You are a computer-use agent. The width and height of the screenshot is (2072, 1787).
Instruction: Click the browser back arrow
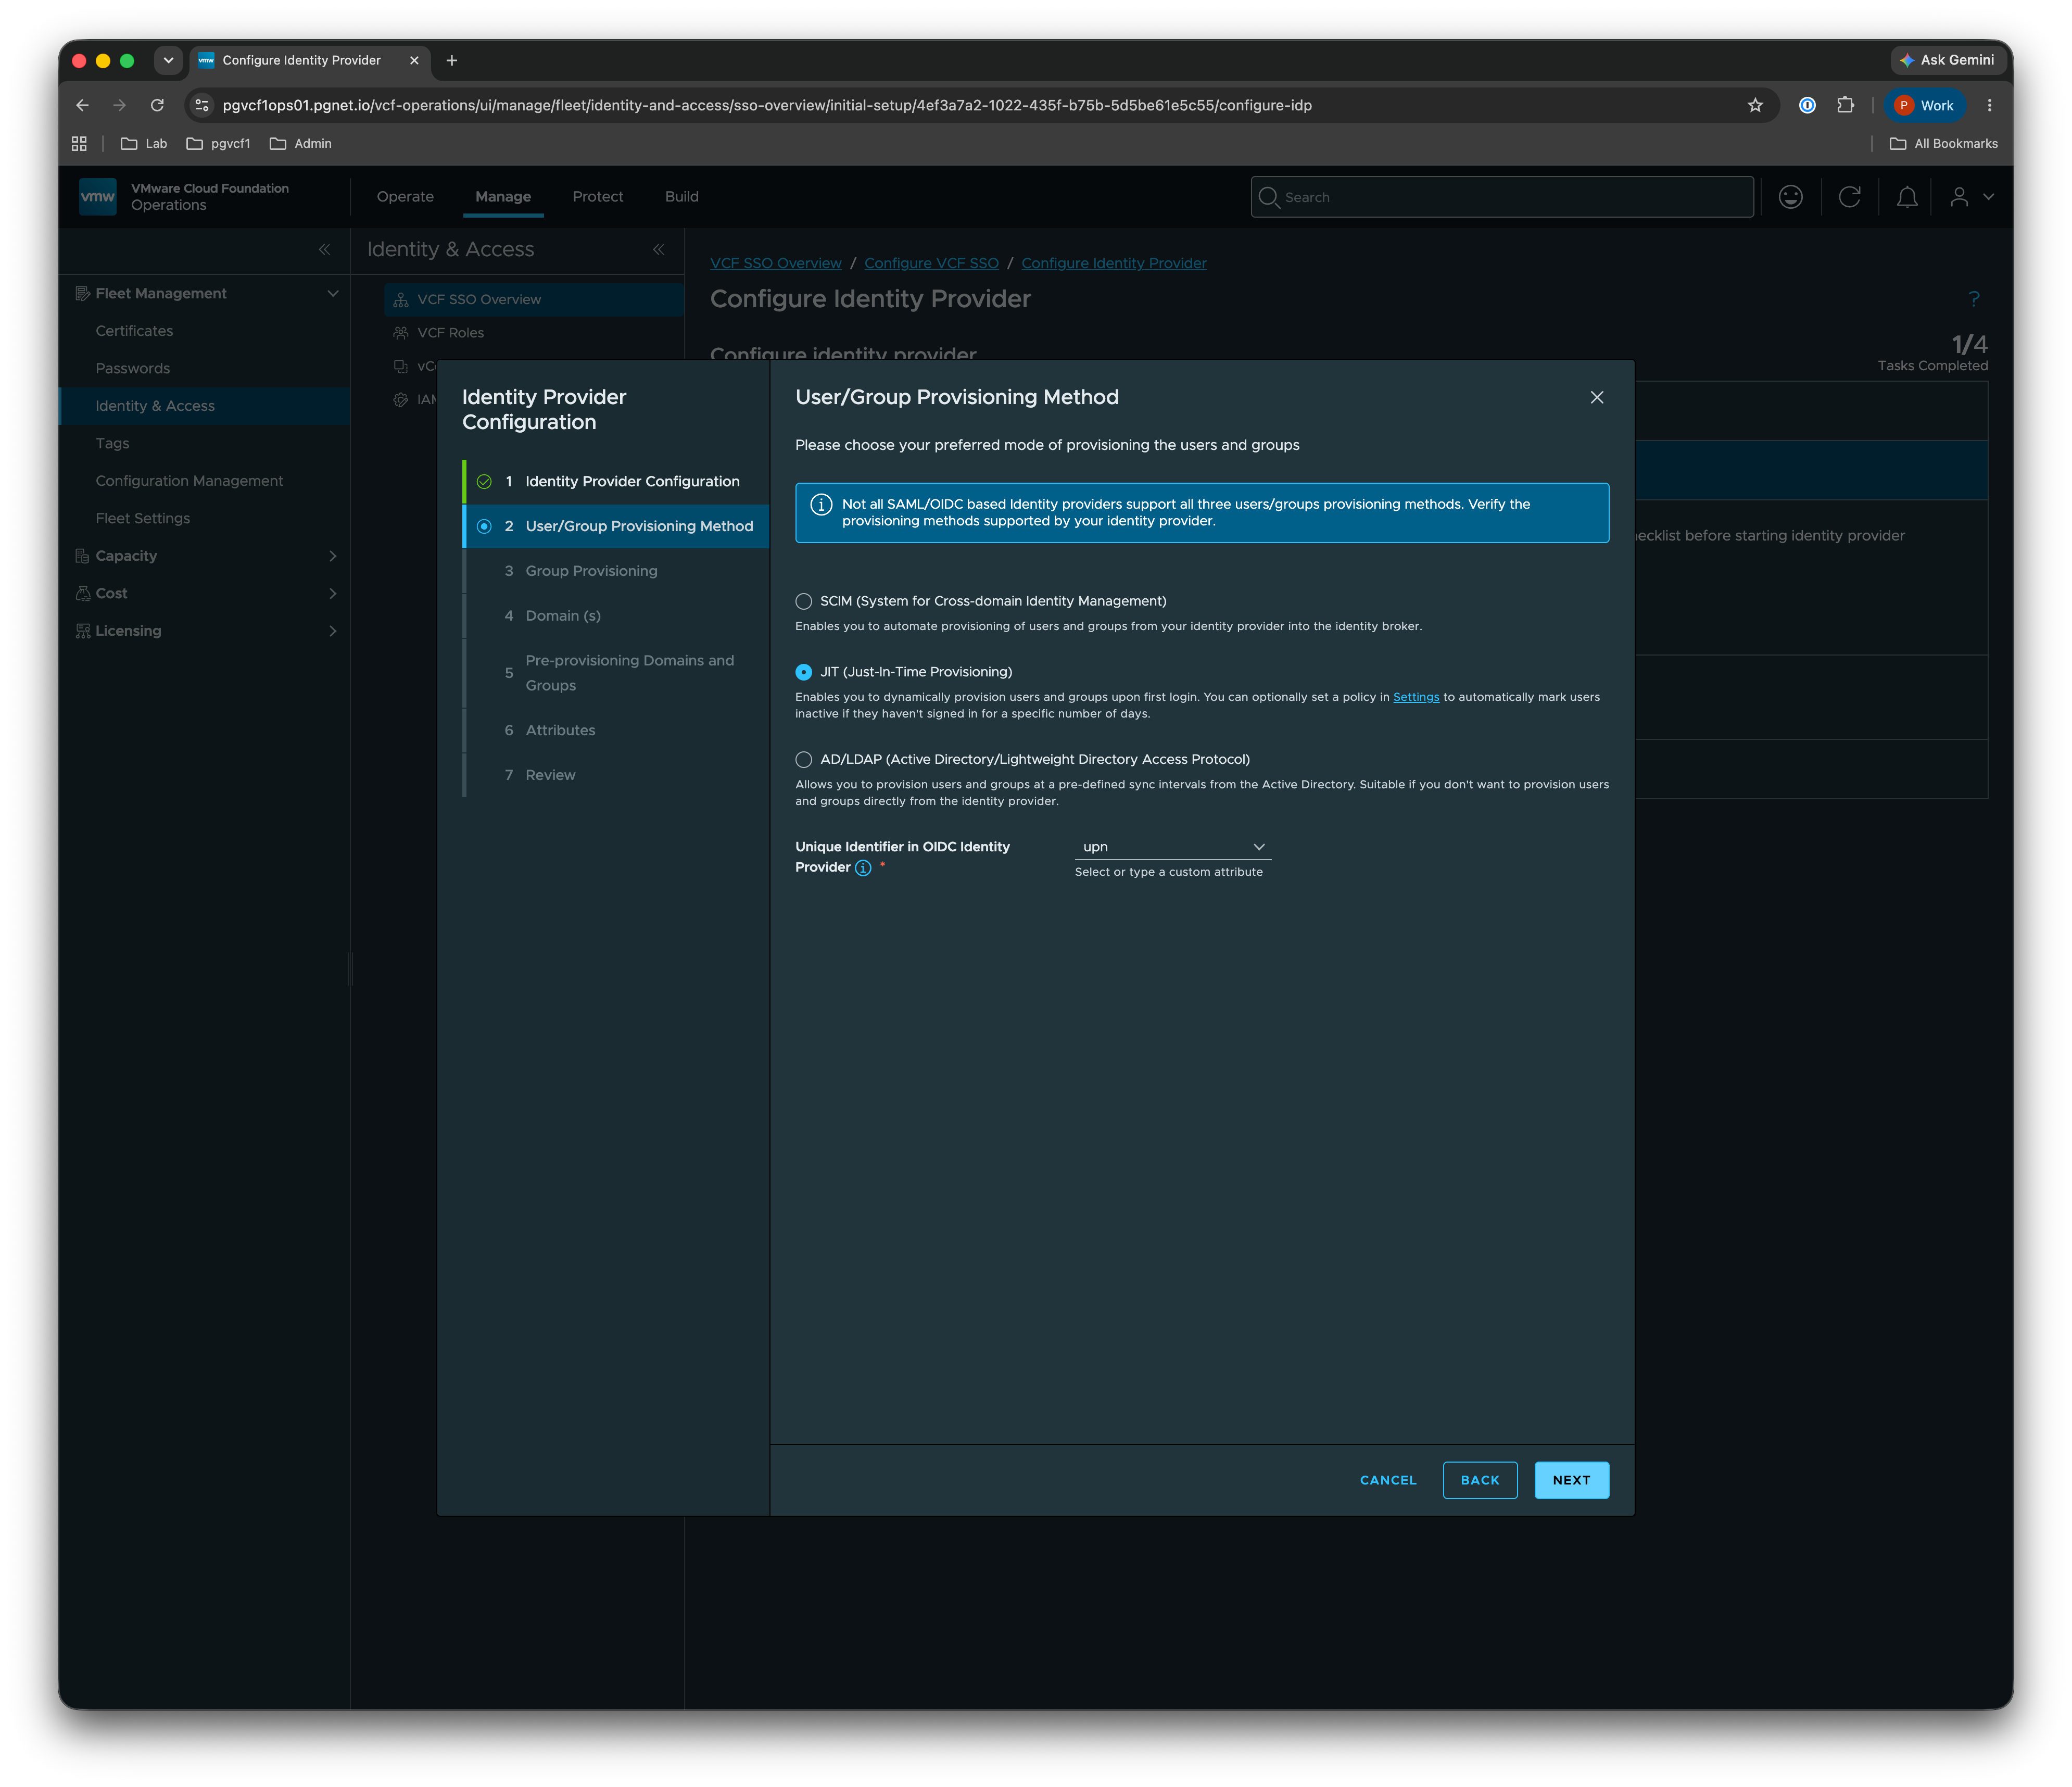[82, 105]
